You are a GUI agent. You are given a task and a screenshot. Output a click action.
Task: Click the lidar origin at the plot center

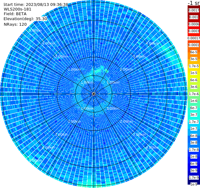94,94
